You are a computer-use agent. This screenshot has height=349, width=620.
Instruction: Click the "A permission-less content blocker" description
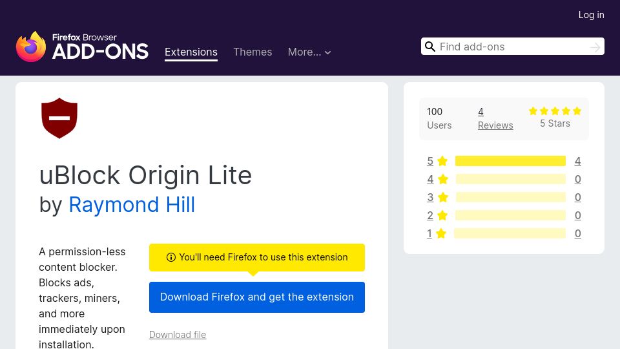(x=82, y=298)
